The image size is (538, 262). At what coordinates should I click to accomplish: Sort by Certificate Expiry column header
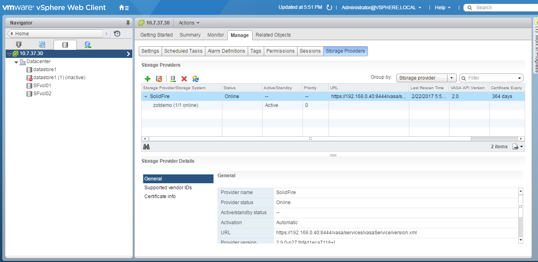(x=507, y=88)
